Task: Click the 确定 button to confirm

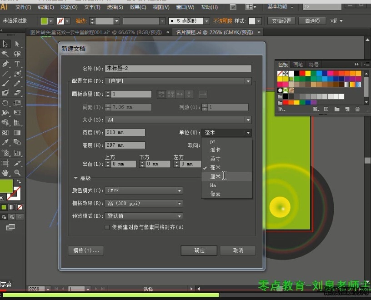Action: (199, 250)
